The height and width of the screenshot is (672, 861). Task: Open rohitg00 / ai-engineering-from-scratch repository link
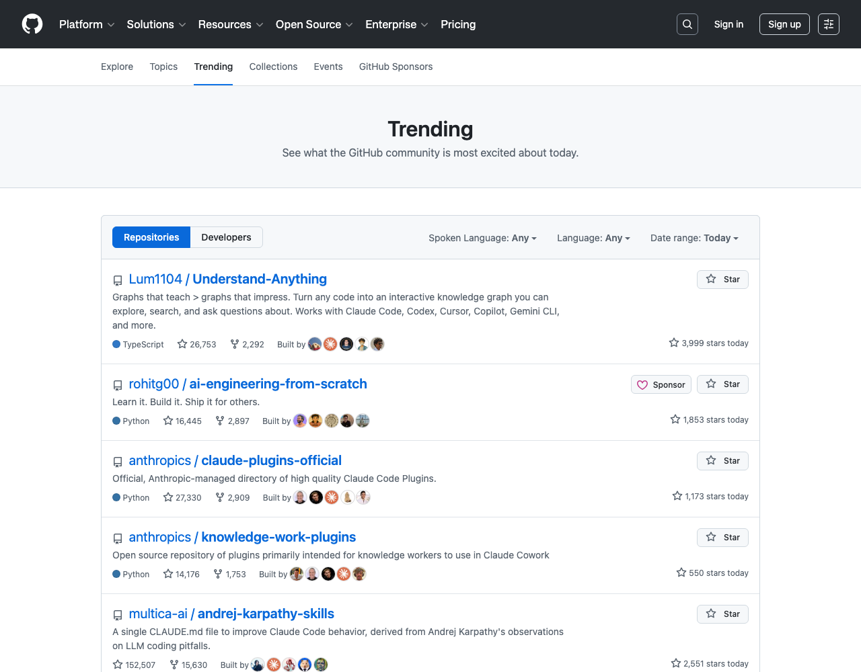click(x=248, y=384)
